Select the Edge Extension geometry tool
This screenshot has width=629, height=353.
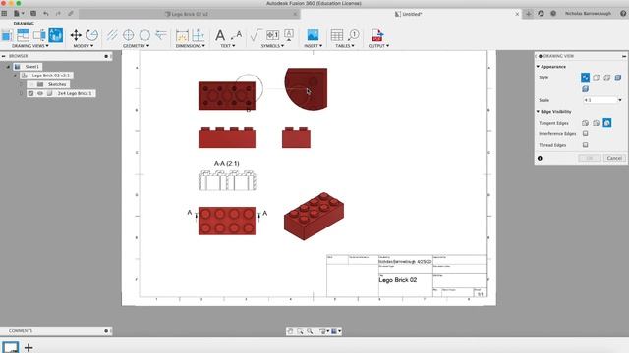point(161,35)
